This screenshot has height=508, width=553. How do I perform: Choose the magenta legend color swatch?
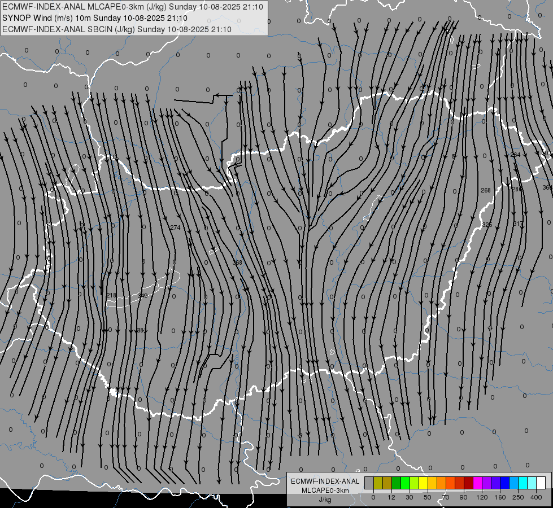tap(477, 483)
